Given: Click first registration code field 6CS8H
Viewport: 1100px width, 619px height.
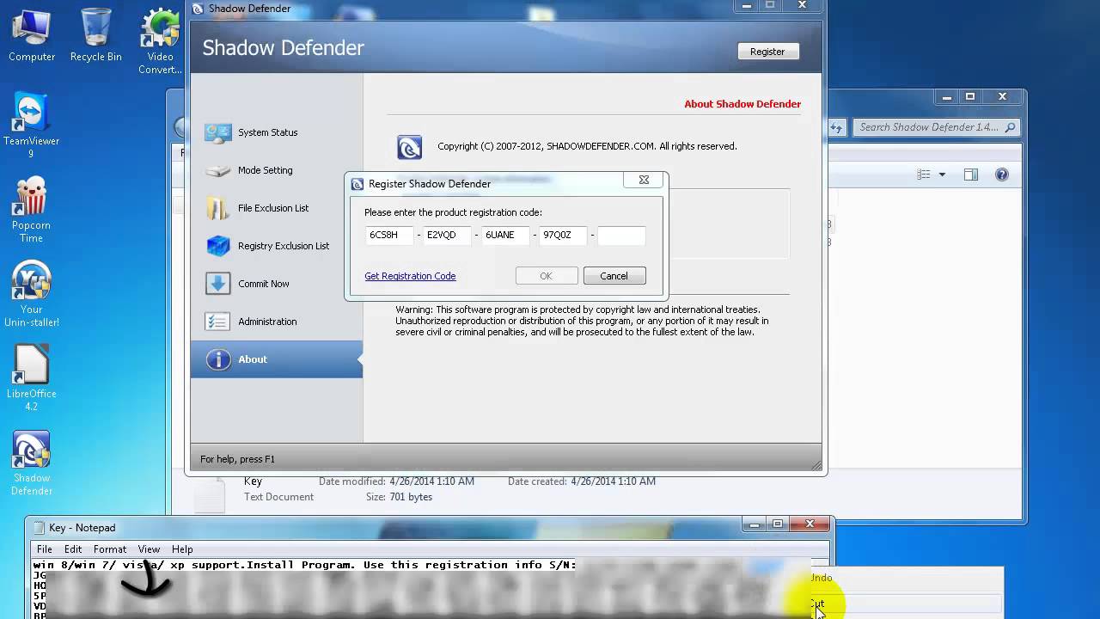Looking at the screenshot, I should click(389, 235).
